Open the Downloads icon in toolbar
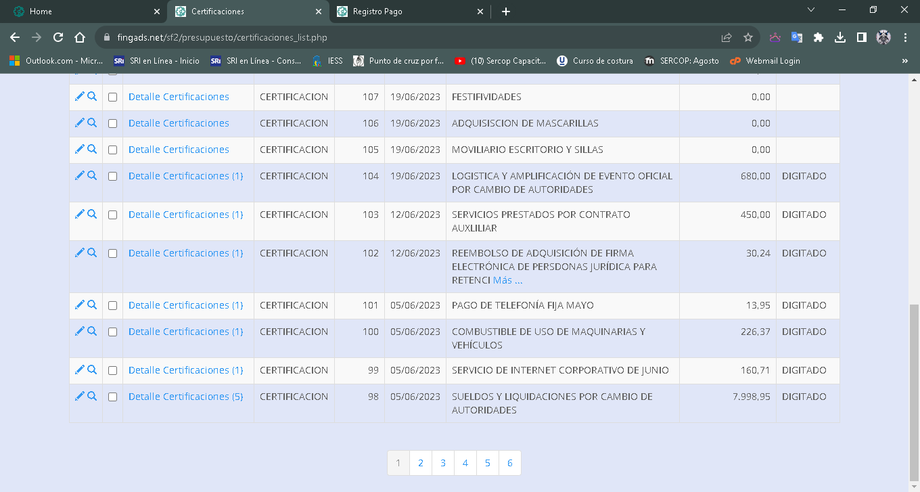 [840, 38]
